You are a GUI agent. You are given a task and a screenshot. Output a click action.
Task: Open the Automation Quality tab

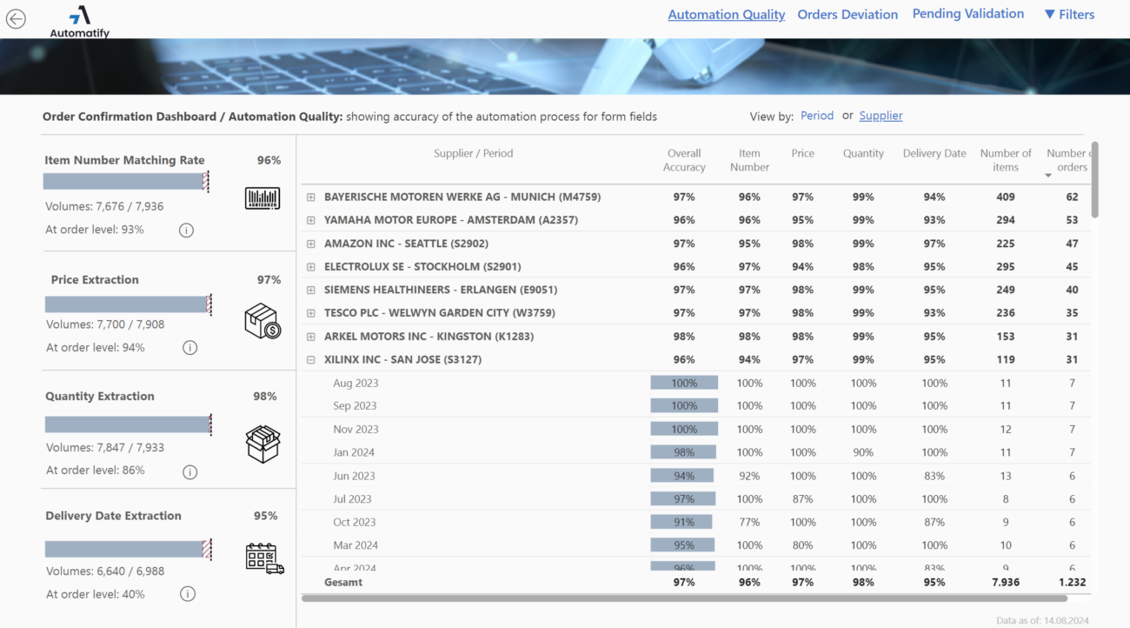(727, 15)
